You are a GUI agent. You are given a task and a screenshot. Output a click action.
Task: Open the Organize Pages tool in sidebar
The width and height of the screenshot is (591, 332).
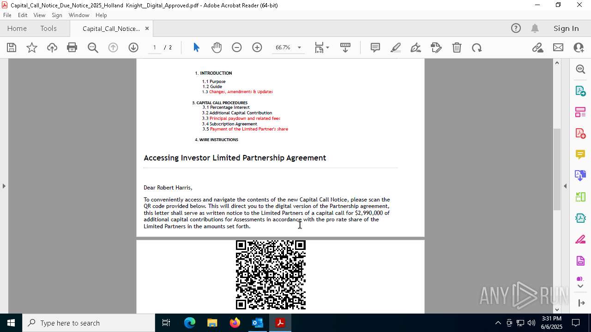click(x=580, y=112)
